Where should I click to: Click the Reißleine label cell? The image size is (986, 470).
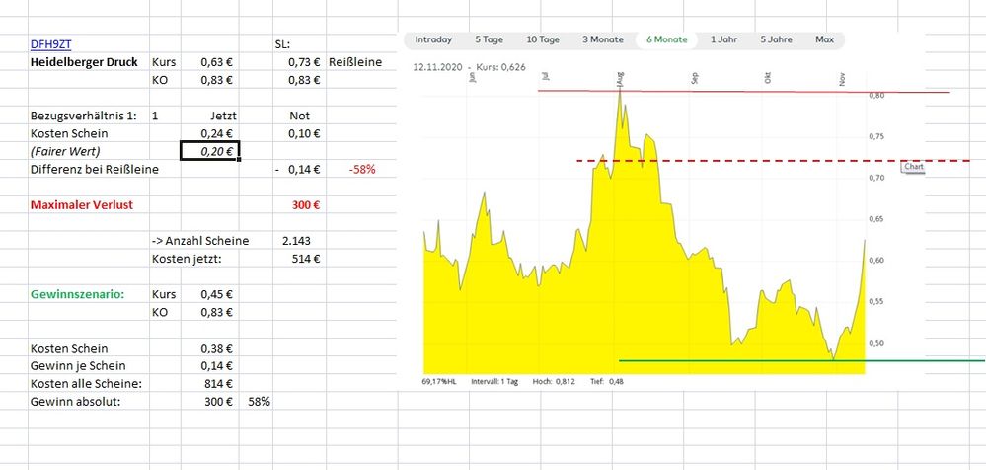354,62
